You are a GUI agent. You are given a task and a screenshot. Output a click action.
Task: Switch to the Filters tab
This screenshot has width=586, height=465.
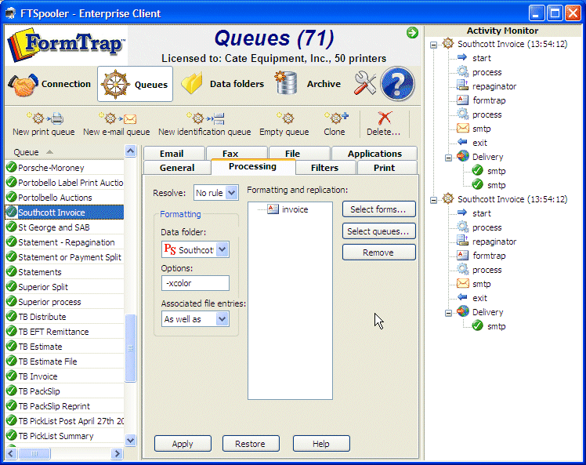click(x=324, y=168)
